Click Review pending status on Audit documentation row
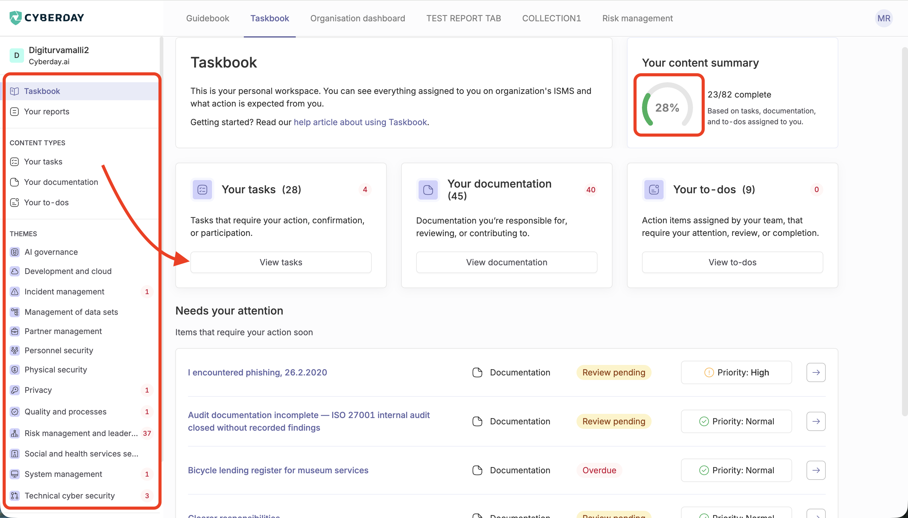Viewport: 908px width, 518px height. 614,421
